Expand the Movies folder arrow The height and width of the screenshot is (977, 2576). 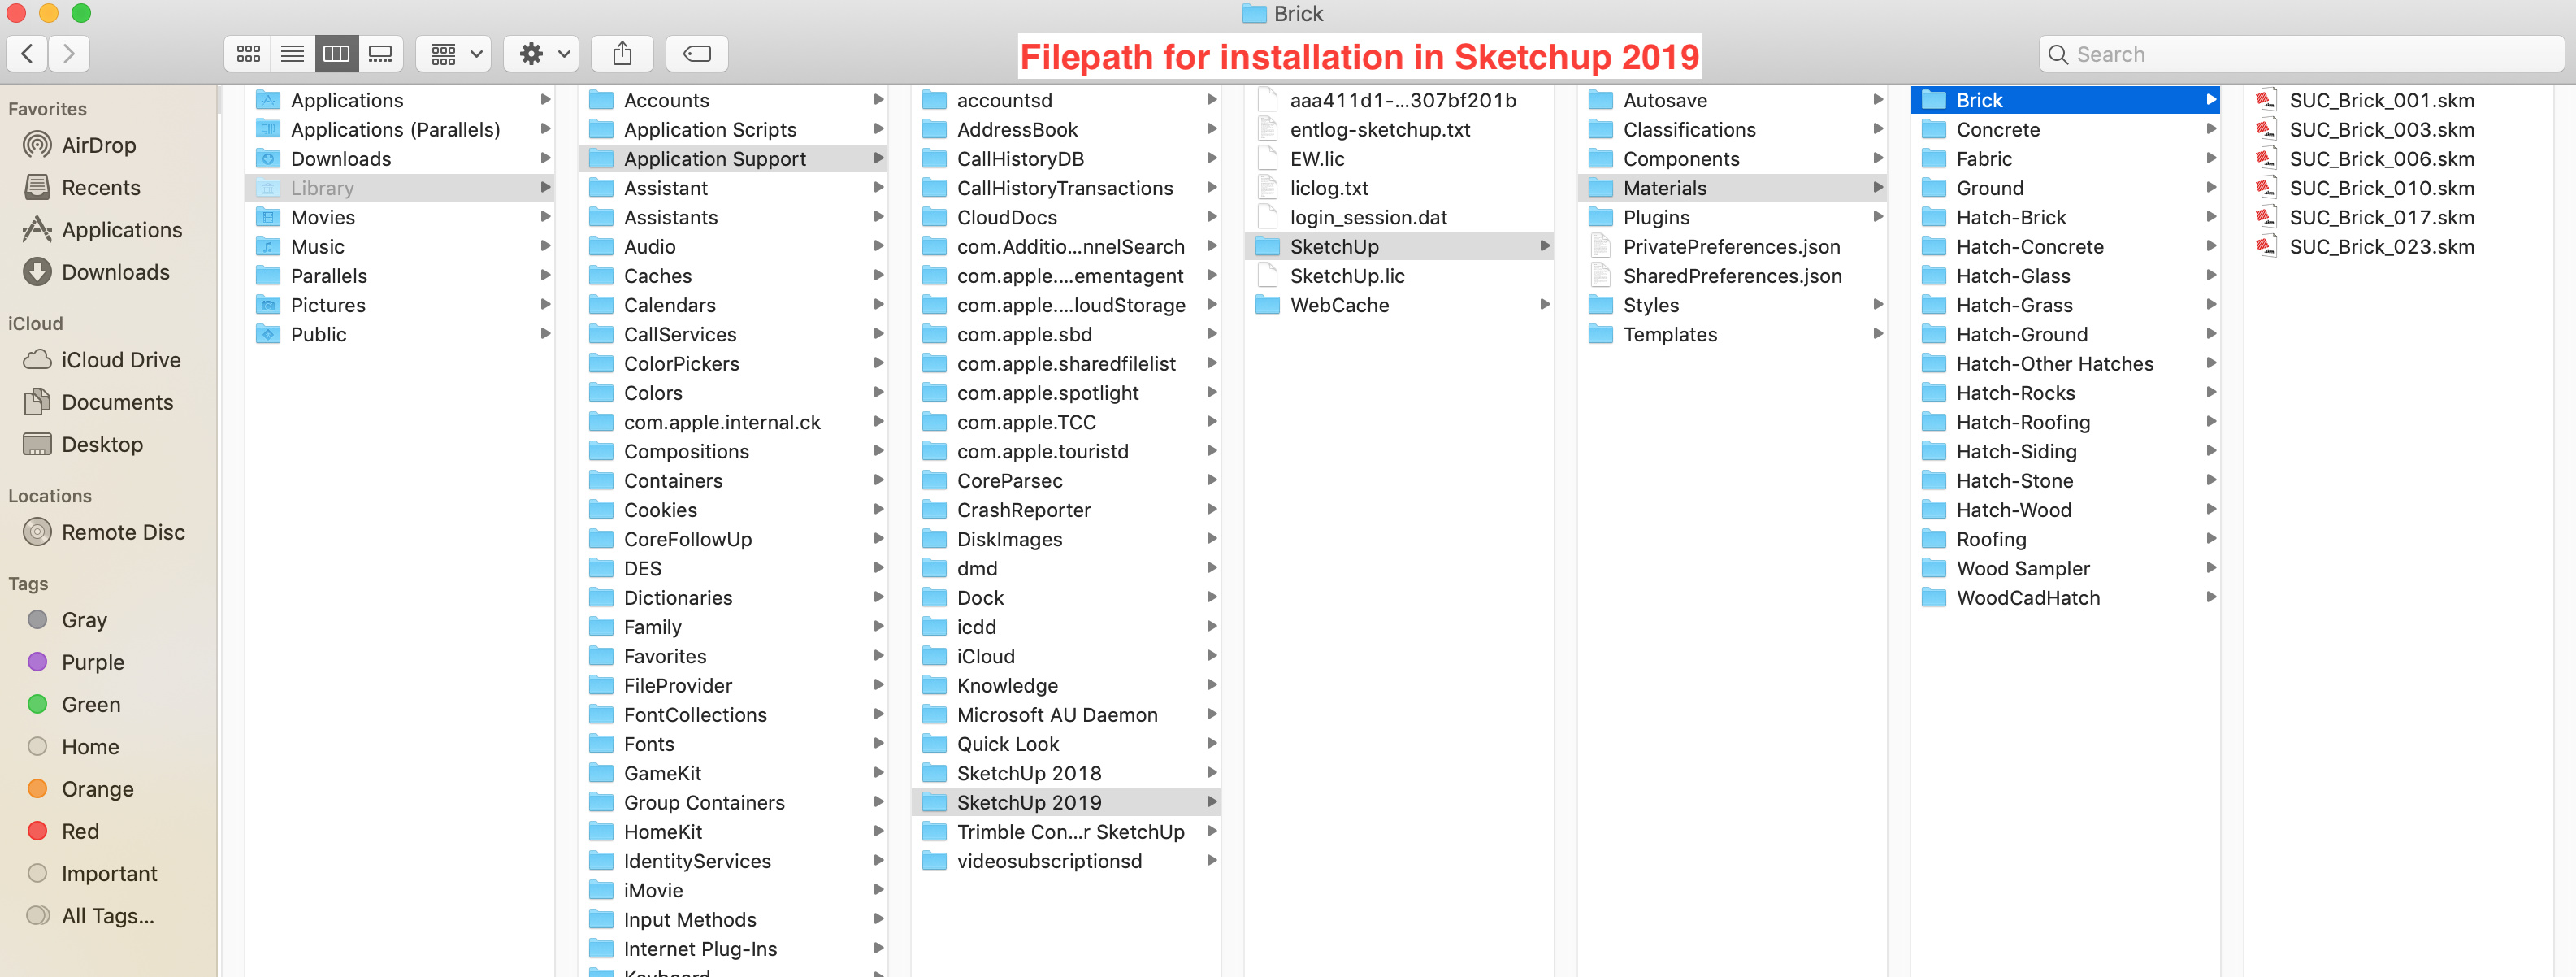coord(546,217)
